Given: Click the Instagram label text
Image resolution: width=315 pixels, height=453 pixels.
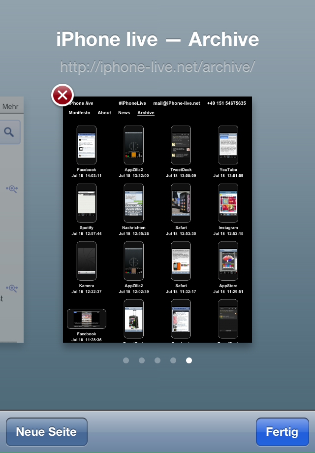Looking at the screenshot, I should 228,227.
